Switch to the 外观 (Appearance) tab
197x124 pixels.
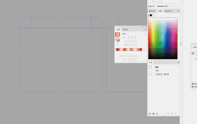pyautogui.click(x=151, y=62)
